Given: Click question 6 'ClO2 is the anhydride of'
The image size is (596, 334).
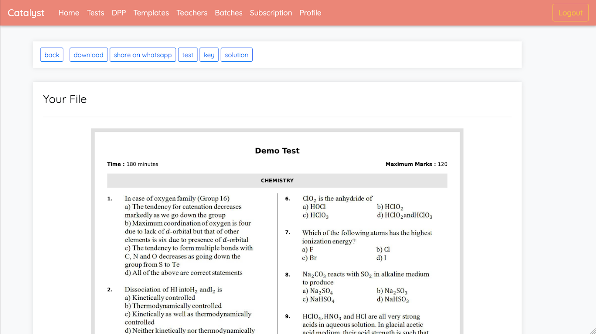Looking at the screenshot, I should 338,199.
